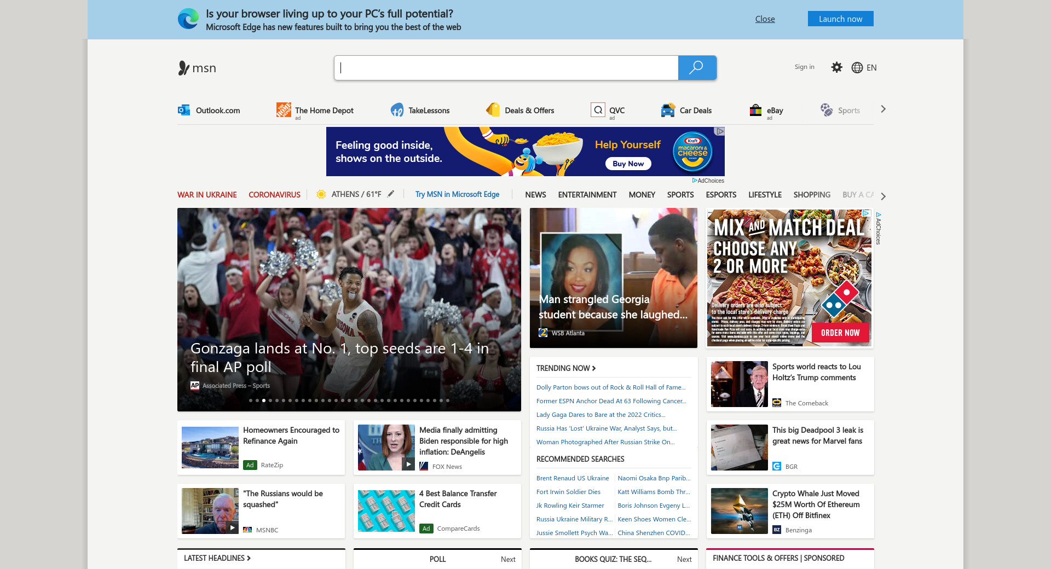Open Lou Holtz Trump comments thumbnail

pos(740,384)
